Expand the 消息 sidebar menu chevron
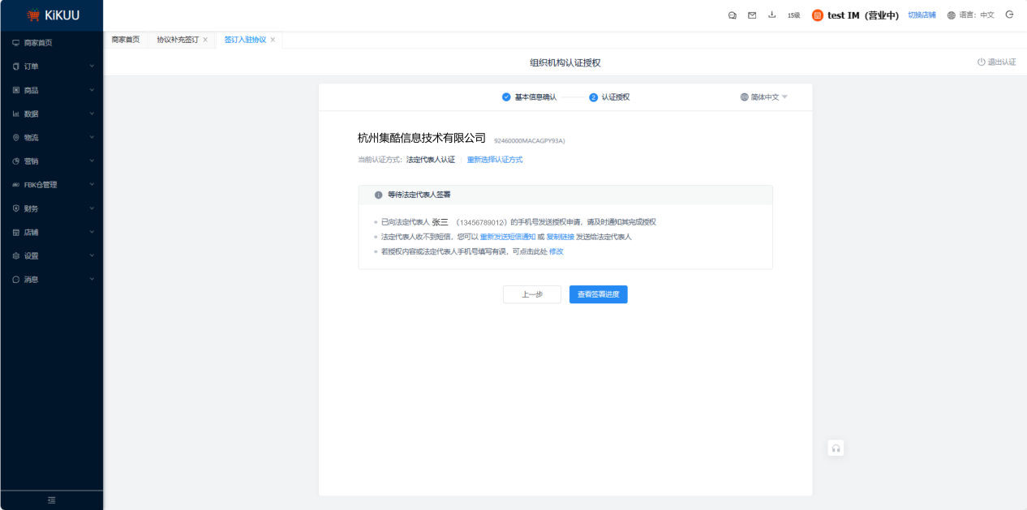1027x510 pixels. tap(92, 279)
